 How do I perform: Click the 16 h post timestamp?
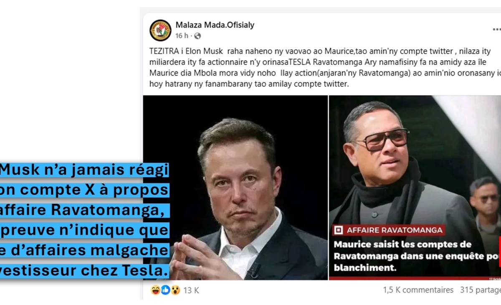pyautogui.click(x=182, y=36)
